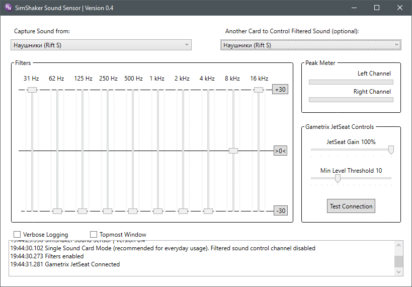Click the 1 kHz filter slider thumb
The width and height of the screenshot is (412, 287).
[x=158, y=211]
